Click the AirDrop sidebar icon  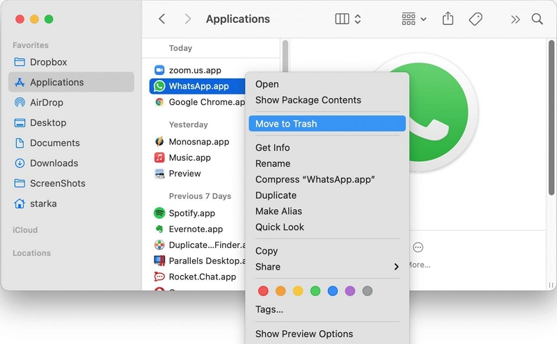(19, 102)
